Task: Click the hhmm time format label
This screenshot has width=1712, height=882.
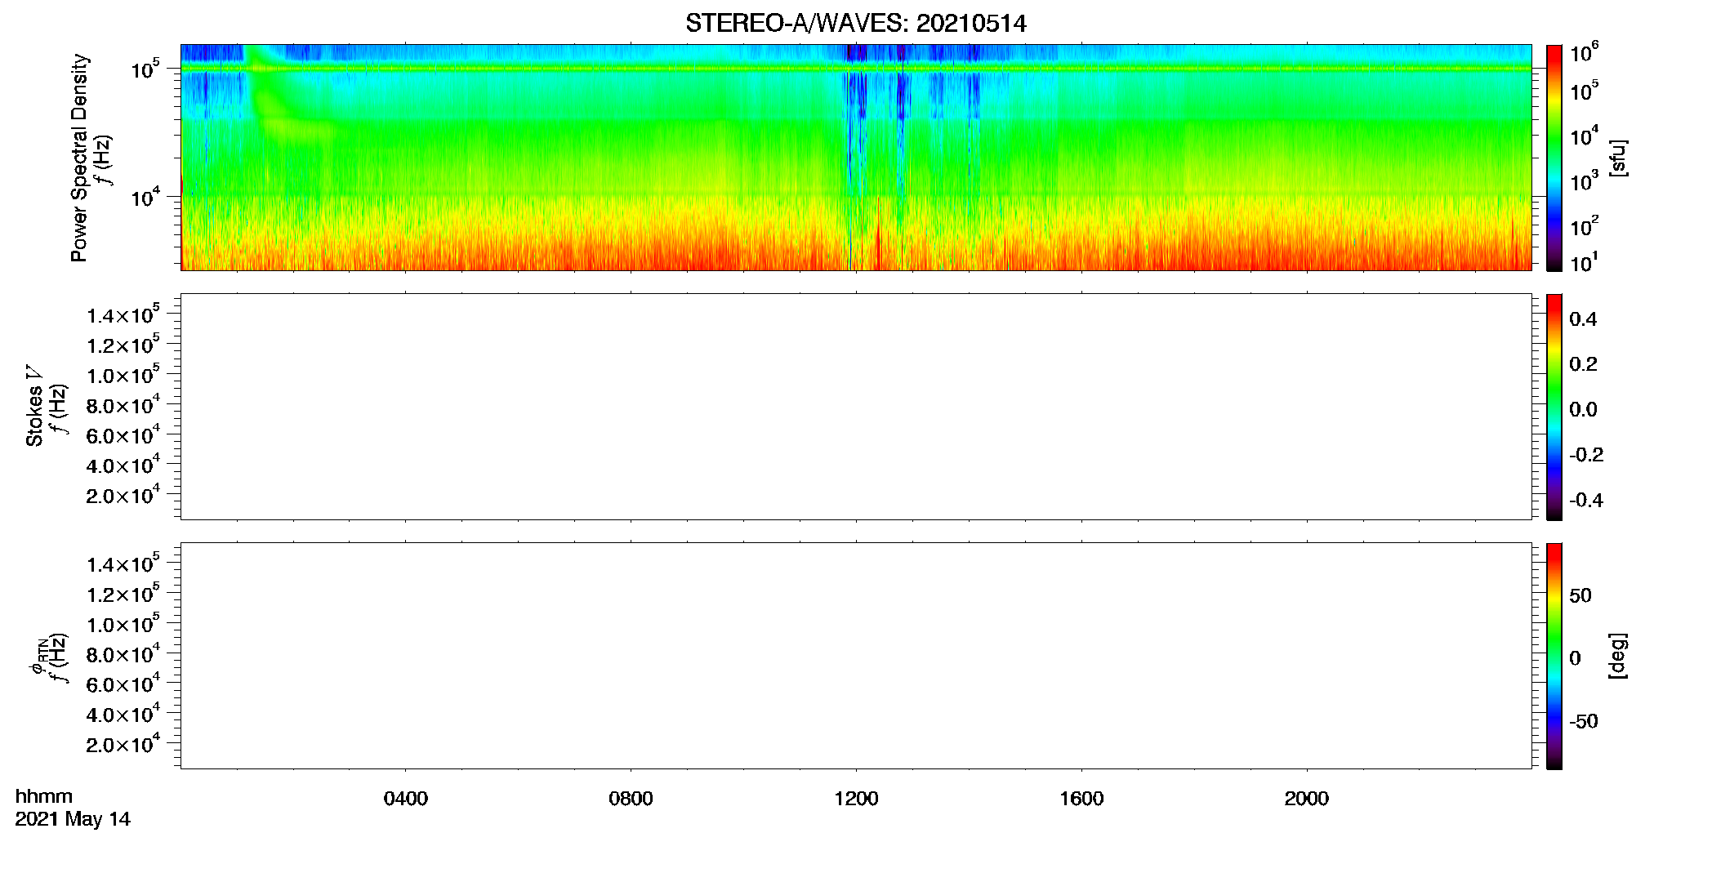Action: click(x=44, y=796)
